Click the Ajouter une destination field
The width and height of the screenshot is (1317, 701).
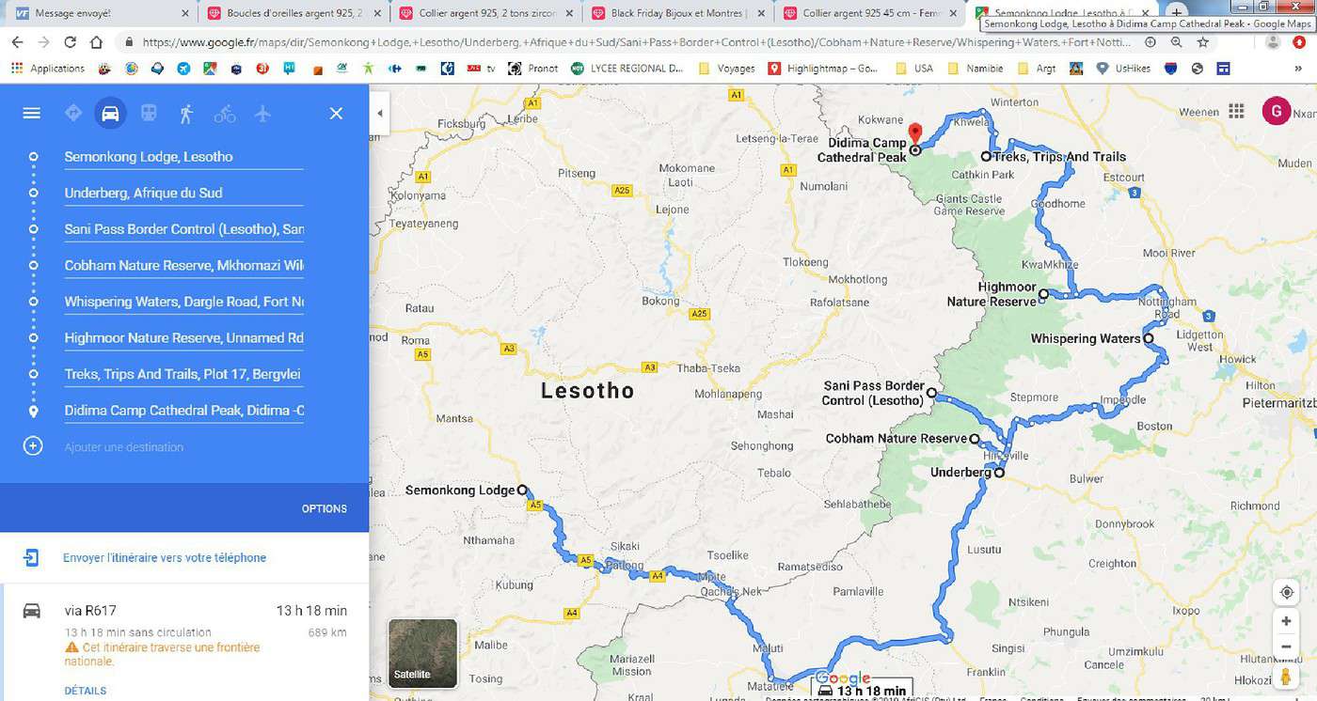pos(183,447)
